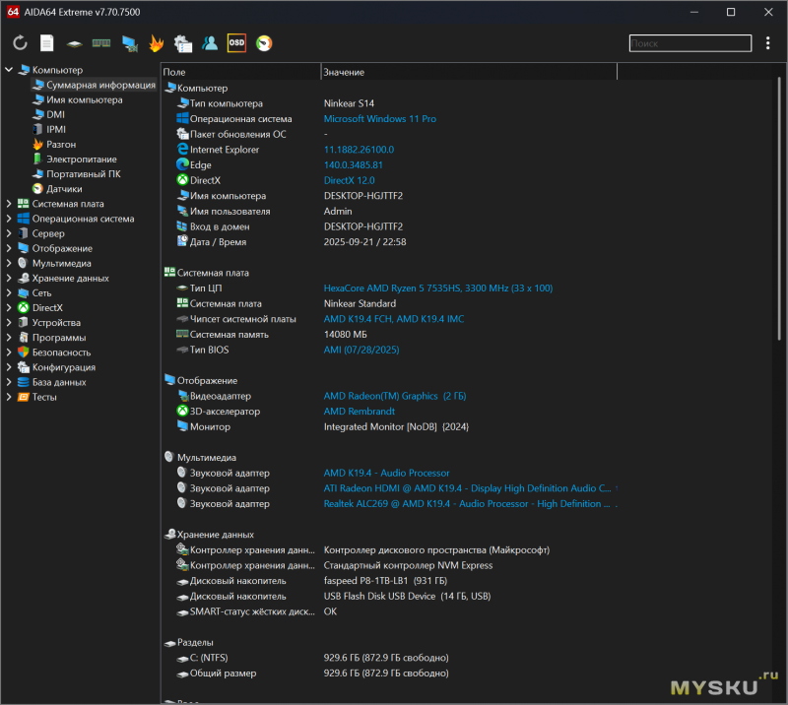This screenshot has height=705, width=788.
Task: Select the Integrated Monitor [NoDB] value
Action: 396,427
